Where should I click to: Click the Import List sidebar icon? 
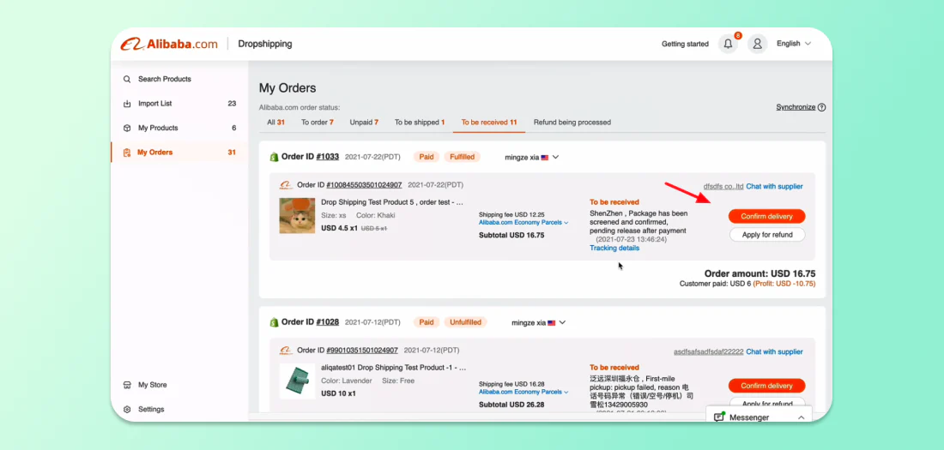click(127, 104)
